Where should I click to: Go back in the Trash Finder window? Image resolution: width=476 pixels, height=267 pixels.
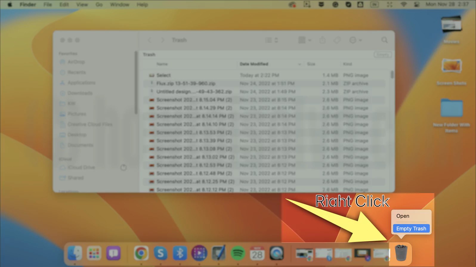click(150, 40)
